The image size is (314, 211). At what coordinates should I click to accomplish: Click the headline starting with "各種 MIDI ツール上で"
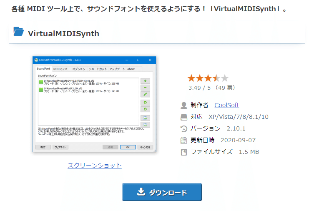pos(149,9)
